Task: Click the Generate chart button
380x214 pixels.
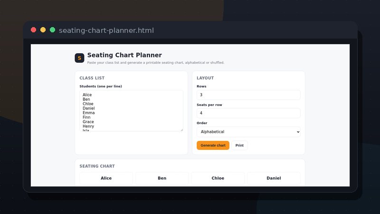Action: (213, 146)
